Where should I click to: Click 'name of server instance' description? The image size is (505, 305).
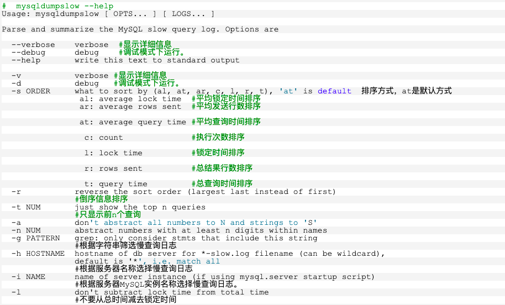[x=224, y=277]
